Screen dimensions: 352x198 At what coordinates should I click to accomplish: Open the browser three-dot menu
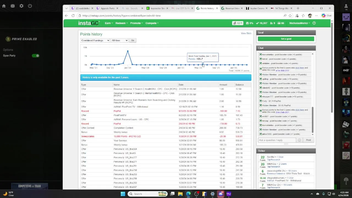tap(317, 16)
